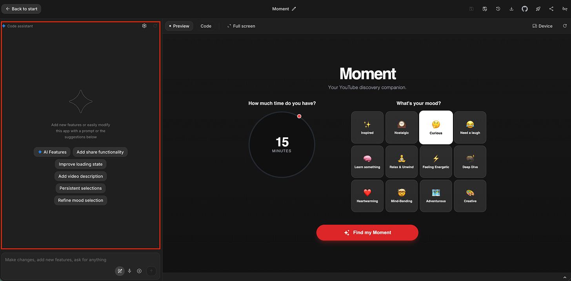The height and width of the screenshot is (281, 571).
Task: Deploy app using the rocket icon
Action: [538, 9]
